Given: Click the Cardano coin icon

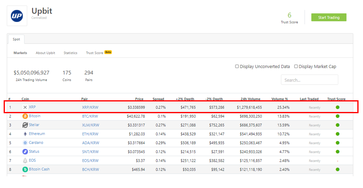Looking at the screenshot, I should tap(25, 143).
